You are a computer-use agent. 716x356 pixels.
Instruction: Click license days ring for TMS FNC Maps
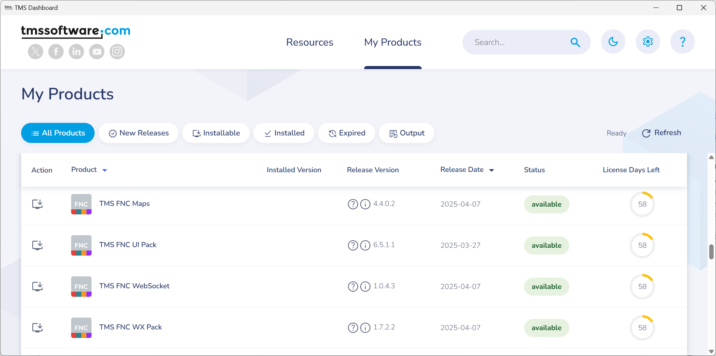pos(642,204)
